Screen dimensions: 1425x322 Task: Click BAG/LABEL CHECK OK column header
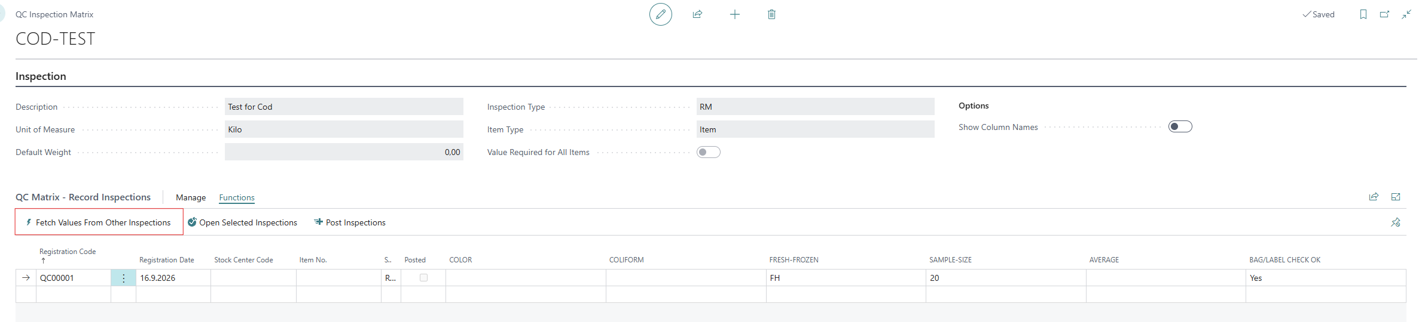point(1285,260)
